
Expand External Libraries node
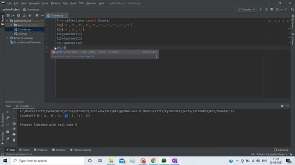tap(7, 38)
